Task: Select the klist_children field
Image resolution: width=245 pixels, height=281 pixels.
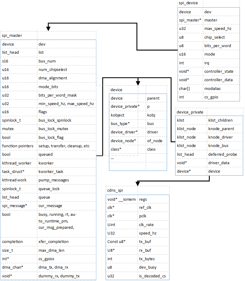Action: coord(220,120)
